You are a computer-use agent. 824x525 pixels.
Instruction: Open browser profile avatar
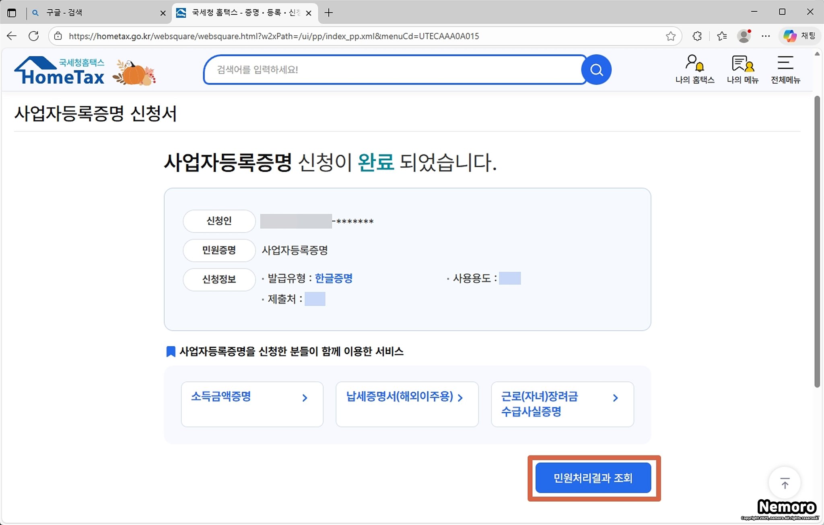point(744,36)
